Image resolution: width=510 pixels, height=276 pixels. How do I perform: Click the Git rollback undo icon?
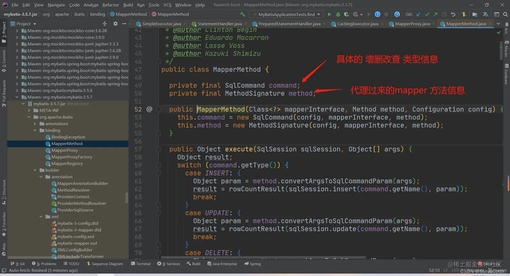click(453, 14)
